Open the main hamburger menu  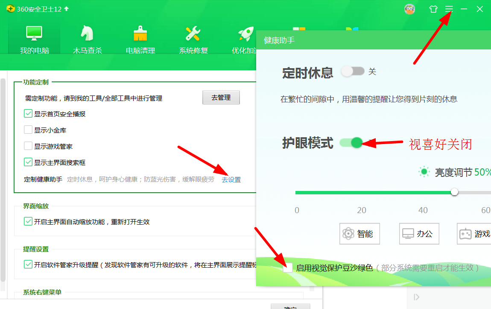[x=449, y=9]
